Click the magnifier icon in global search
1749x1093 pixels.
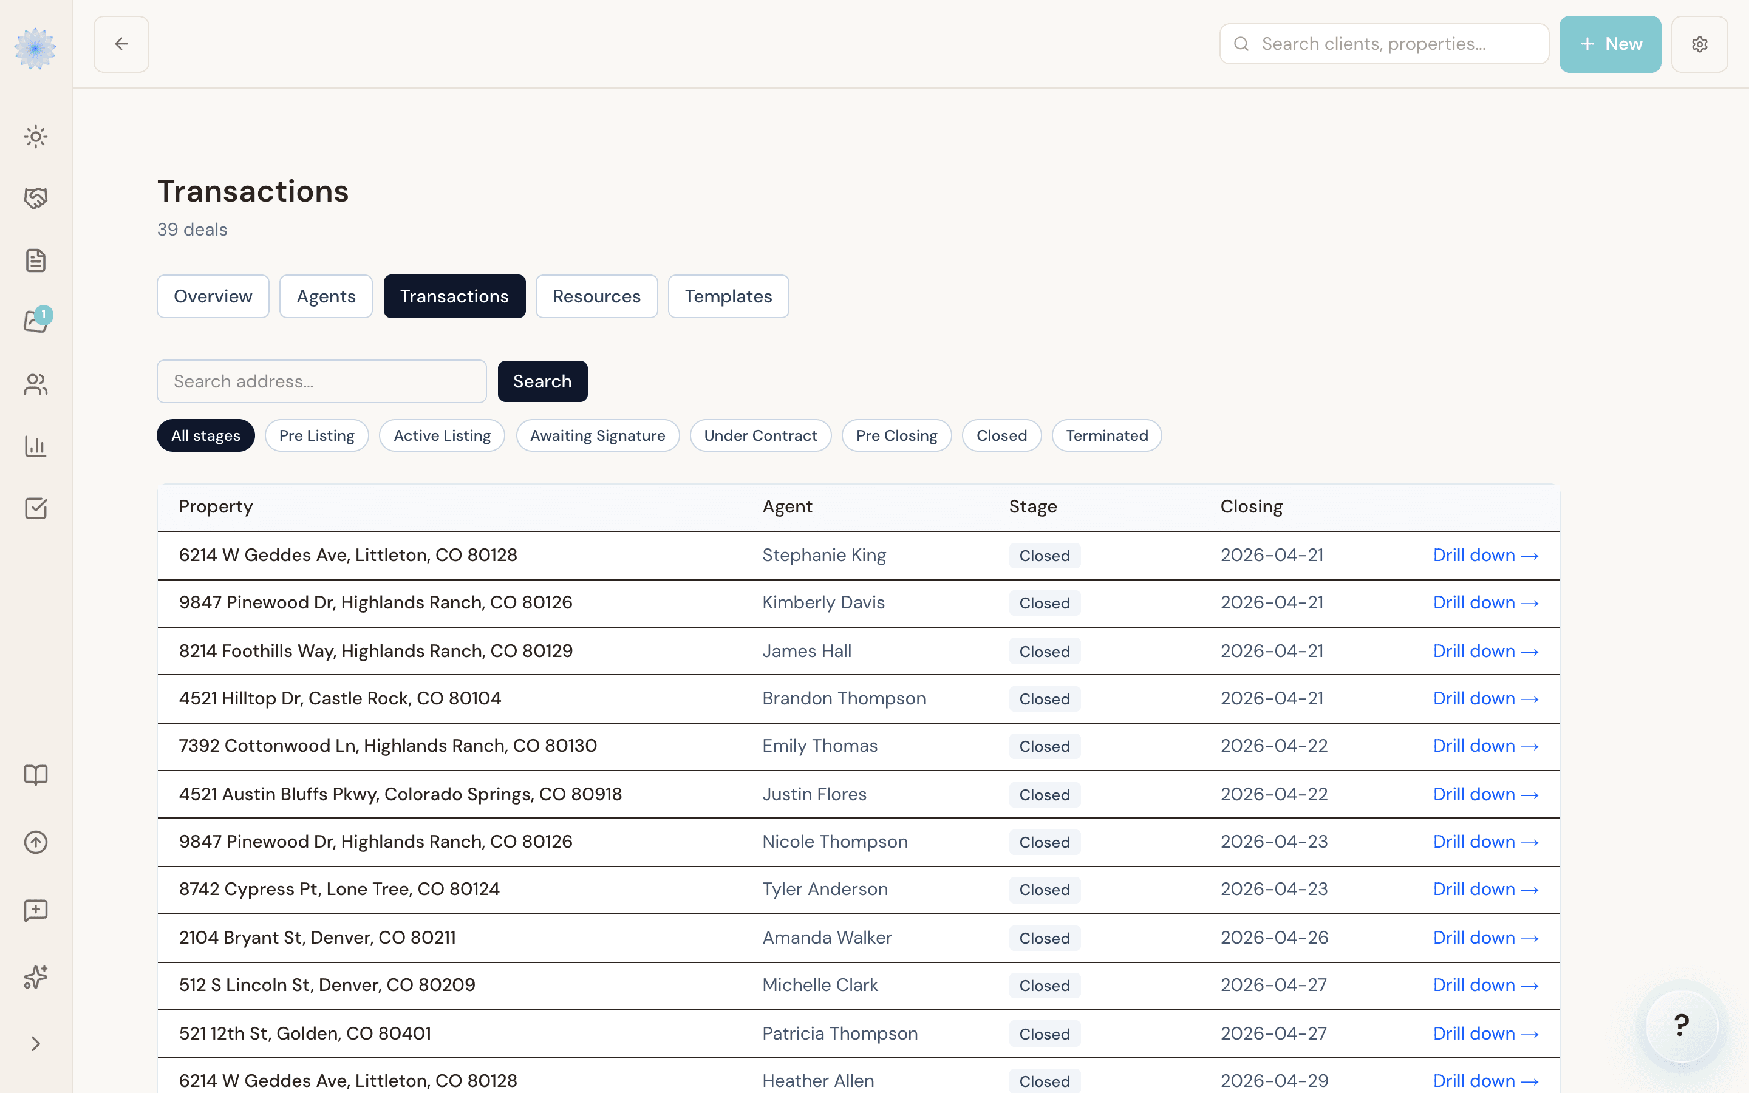coord(1241,44)
